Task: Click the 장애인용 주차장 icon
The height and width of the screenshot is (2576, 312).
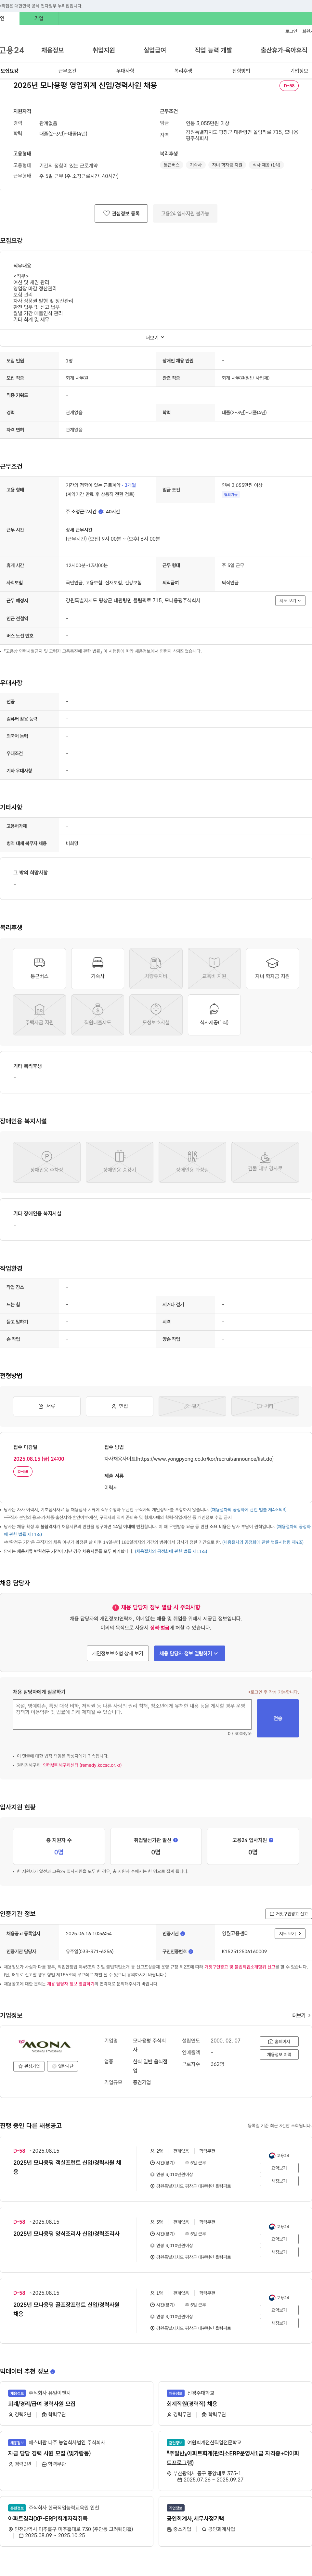Action: (47, 1162)
